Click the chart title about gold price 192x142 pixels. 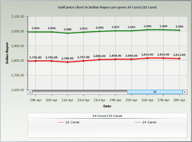click(107, 7)
